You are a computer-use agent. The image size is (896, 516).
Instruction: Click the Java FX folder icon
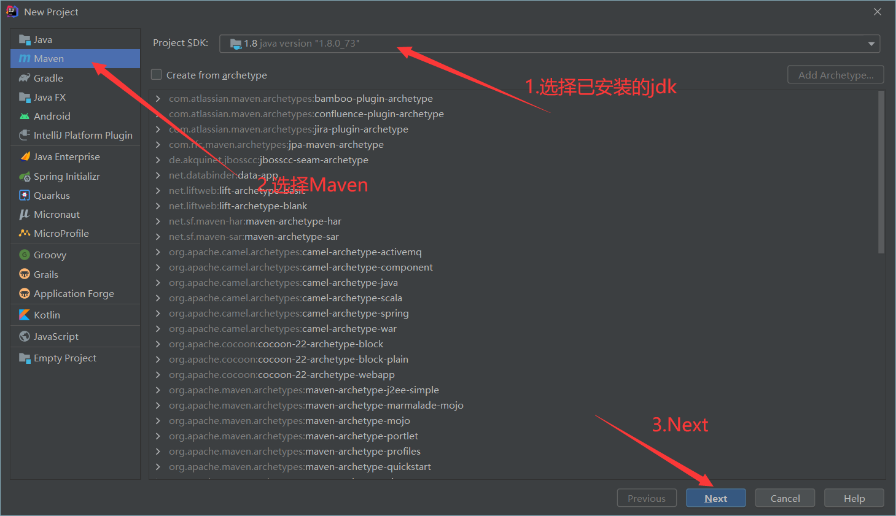coord(25,97)
